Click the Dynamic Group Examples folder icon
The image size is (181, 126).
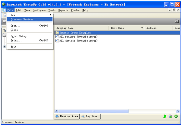coord(57,33)
